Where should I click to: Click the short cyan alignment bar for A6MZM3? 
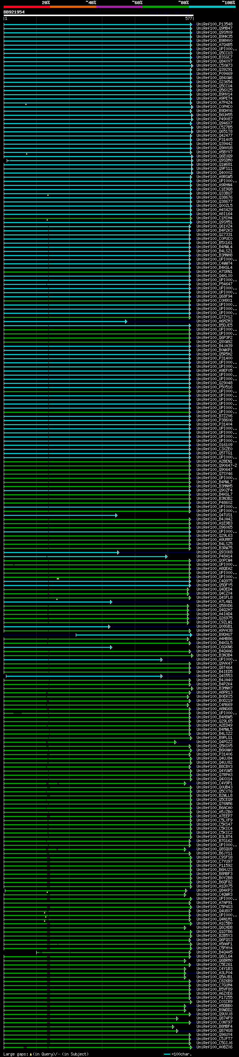(65, 321)
